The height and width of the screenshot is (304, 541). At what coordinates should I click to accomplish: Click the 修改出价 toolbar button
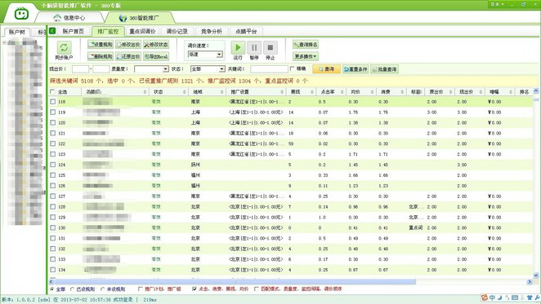128,44
